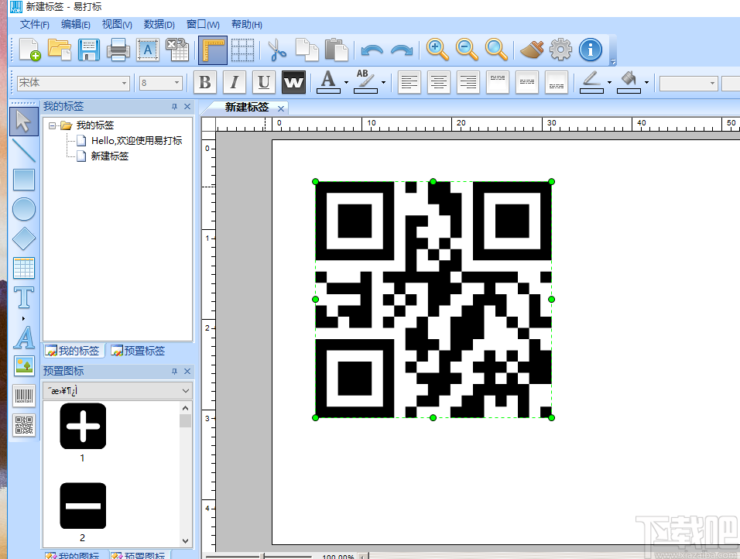Show the about information icon
Image resolution: width=740 pixels, height=559 pixels.
click(x=591, y=50)
